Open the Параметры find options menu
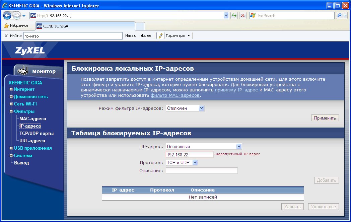 (x=178, y=35)
